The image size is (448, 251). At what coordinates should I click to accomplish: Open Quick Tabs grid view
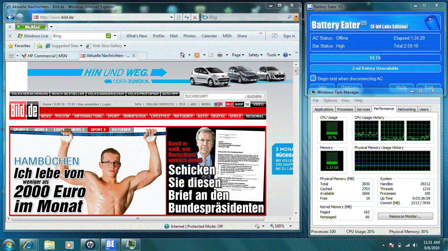(11, 56)
